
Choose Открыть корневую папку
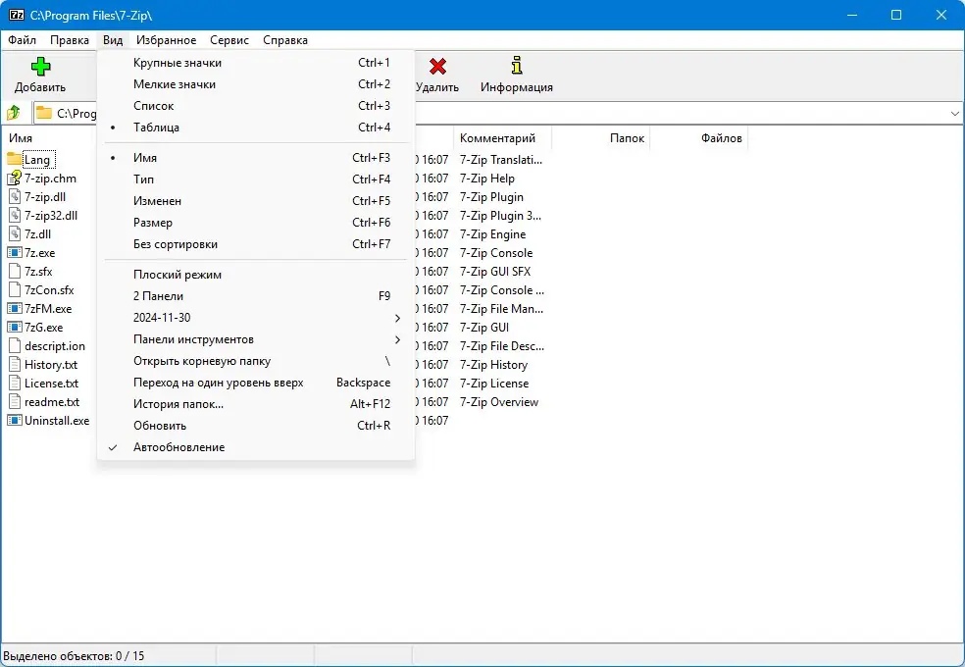tap(255, 361)
